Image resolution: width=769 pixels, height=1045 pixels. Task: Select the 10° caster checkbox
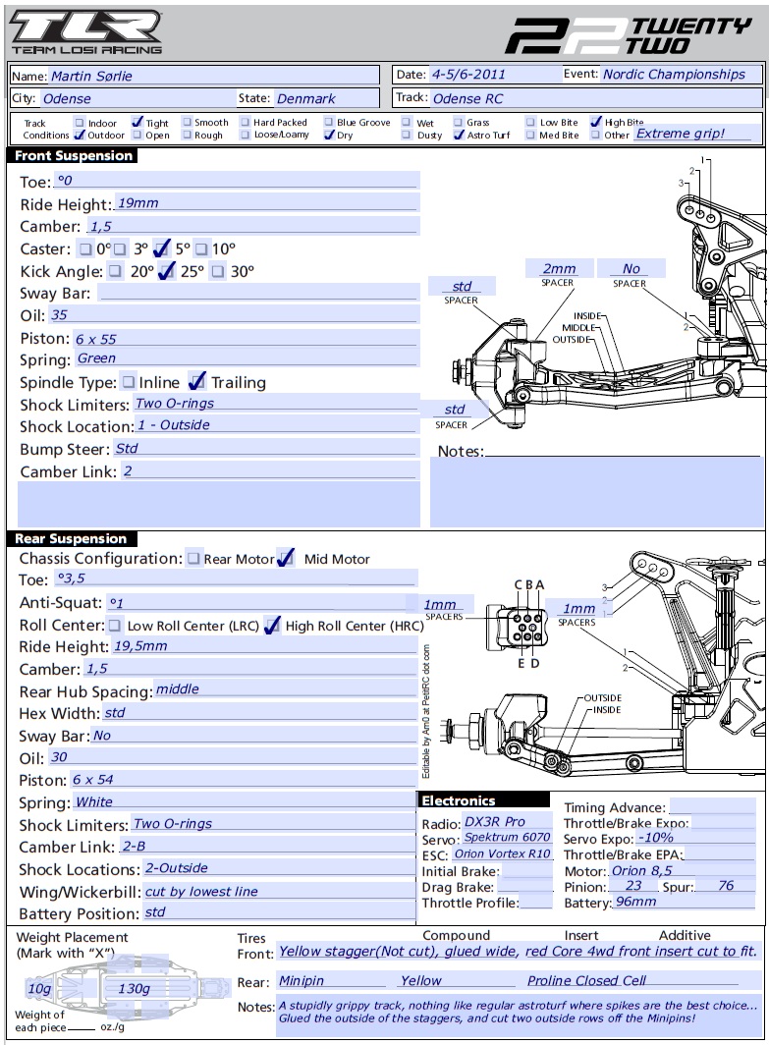[202, 249]
